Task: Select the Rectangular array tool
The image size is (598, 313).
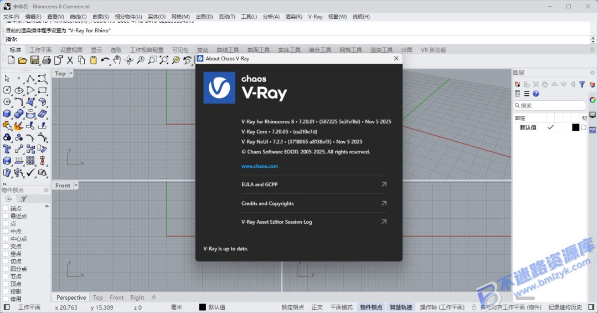Action: [30, 161]
